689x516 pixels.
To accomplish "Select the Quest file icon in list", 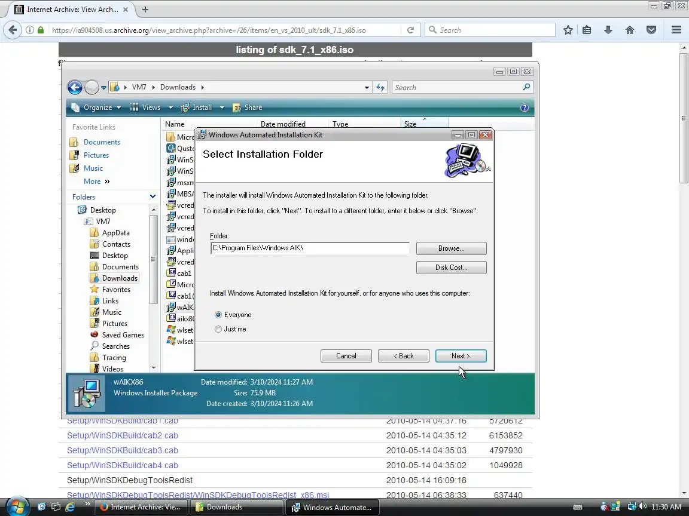I will click(171, 148).
